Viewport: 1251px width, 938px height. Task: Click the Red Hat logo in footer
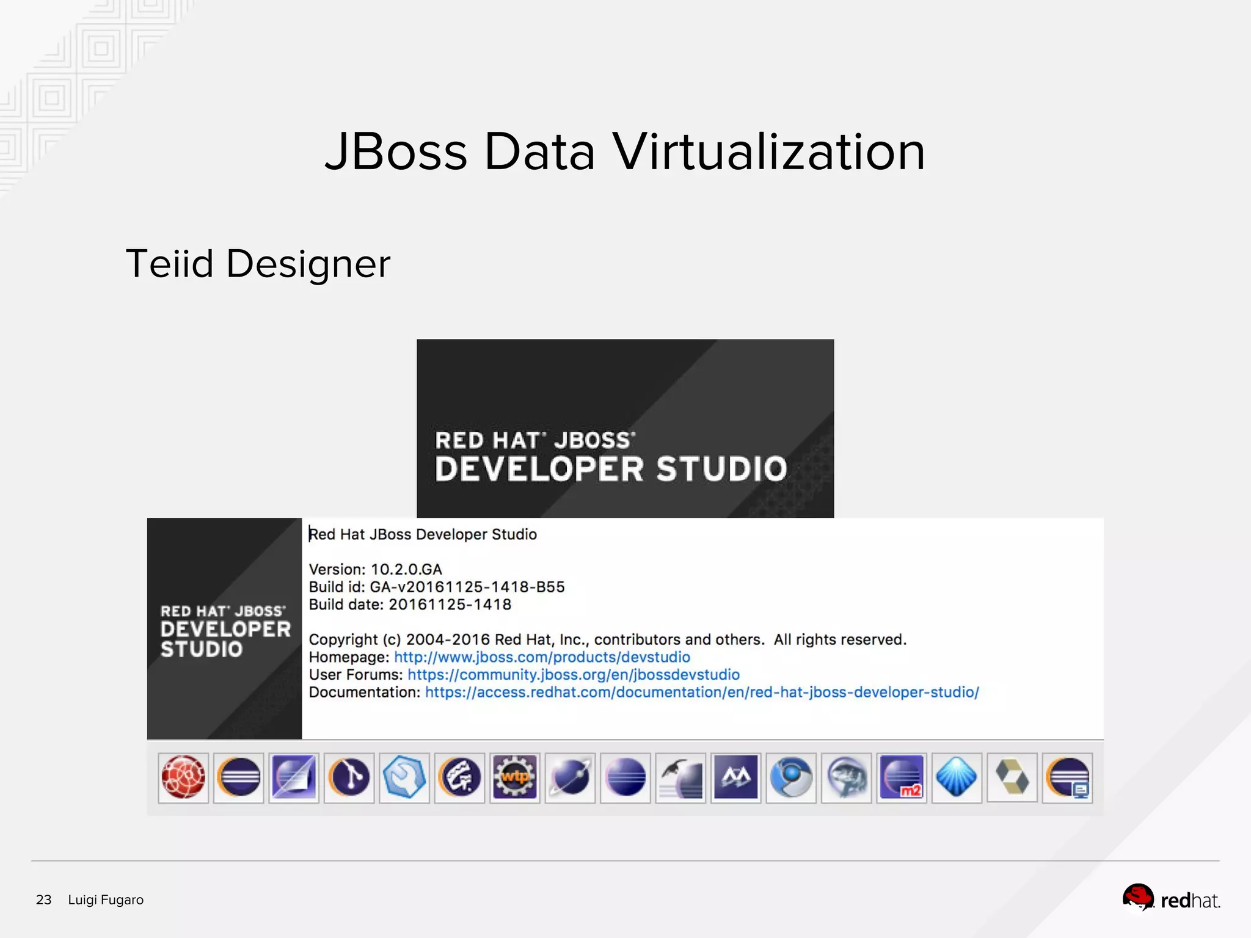click(x=1171, y=899)
